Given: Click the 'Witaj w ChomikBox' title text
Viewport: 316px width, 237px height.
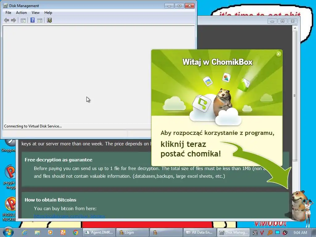Looking at the screenshot, I should click(218, 62).
